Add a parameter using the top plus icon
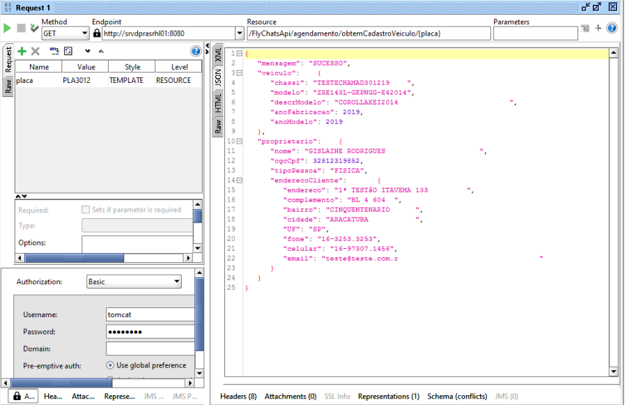Image resolution: width=627 pixels, height=405 pixels. (598, 28)
